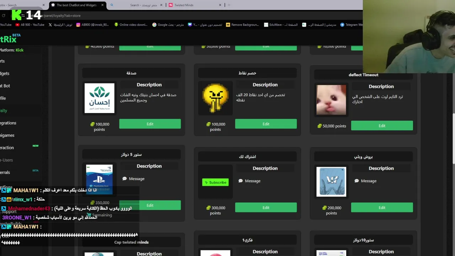
Task: Open Google مترجم bookmark
Action: [x=168, y=25]
